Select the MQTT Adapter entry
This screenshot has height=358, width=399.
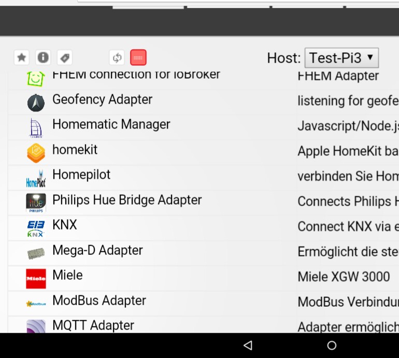(204, 325)
